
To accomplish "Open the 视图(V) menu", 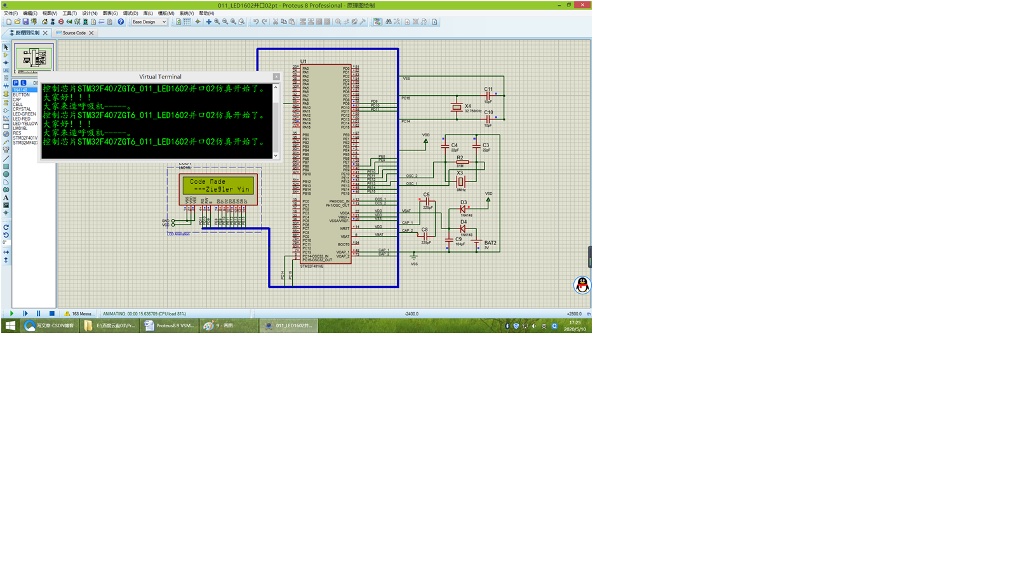I will point(50,13).
